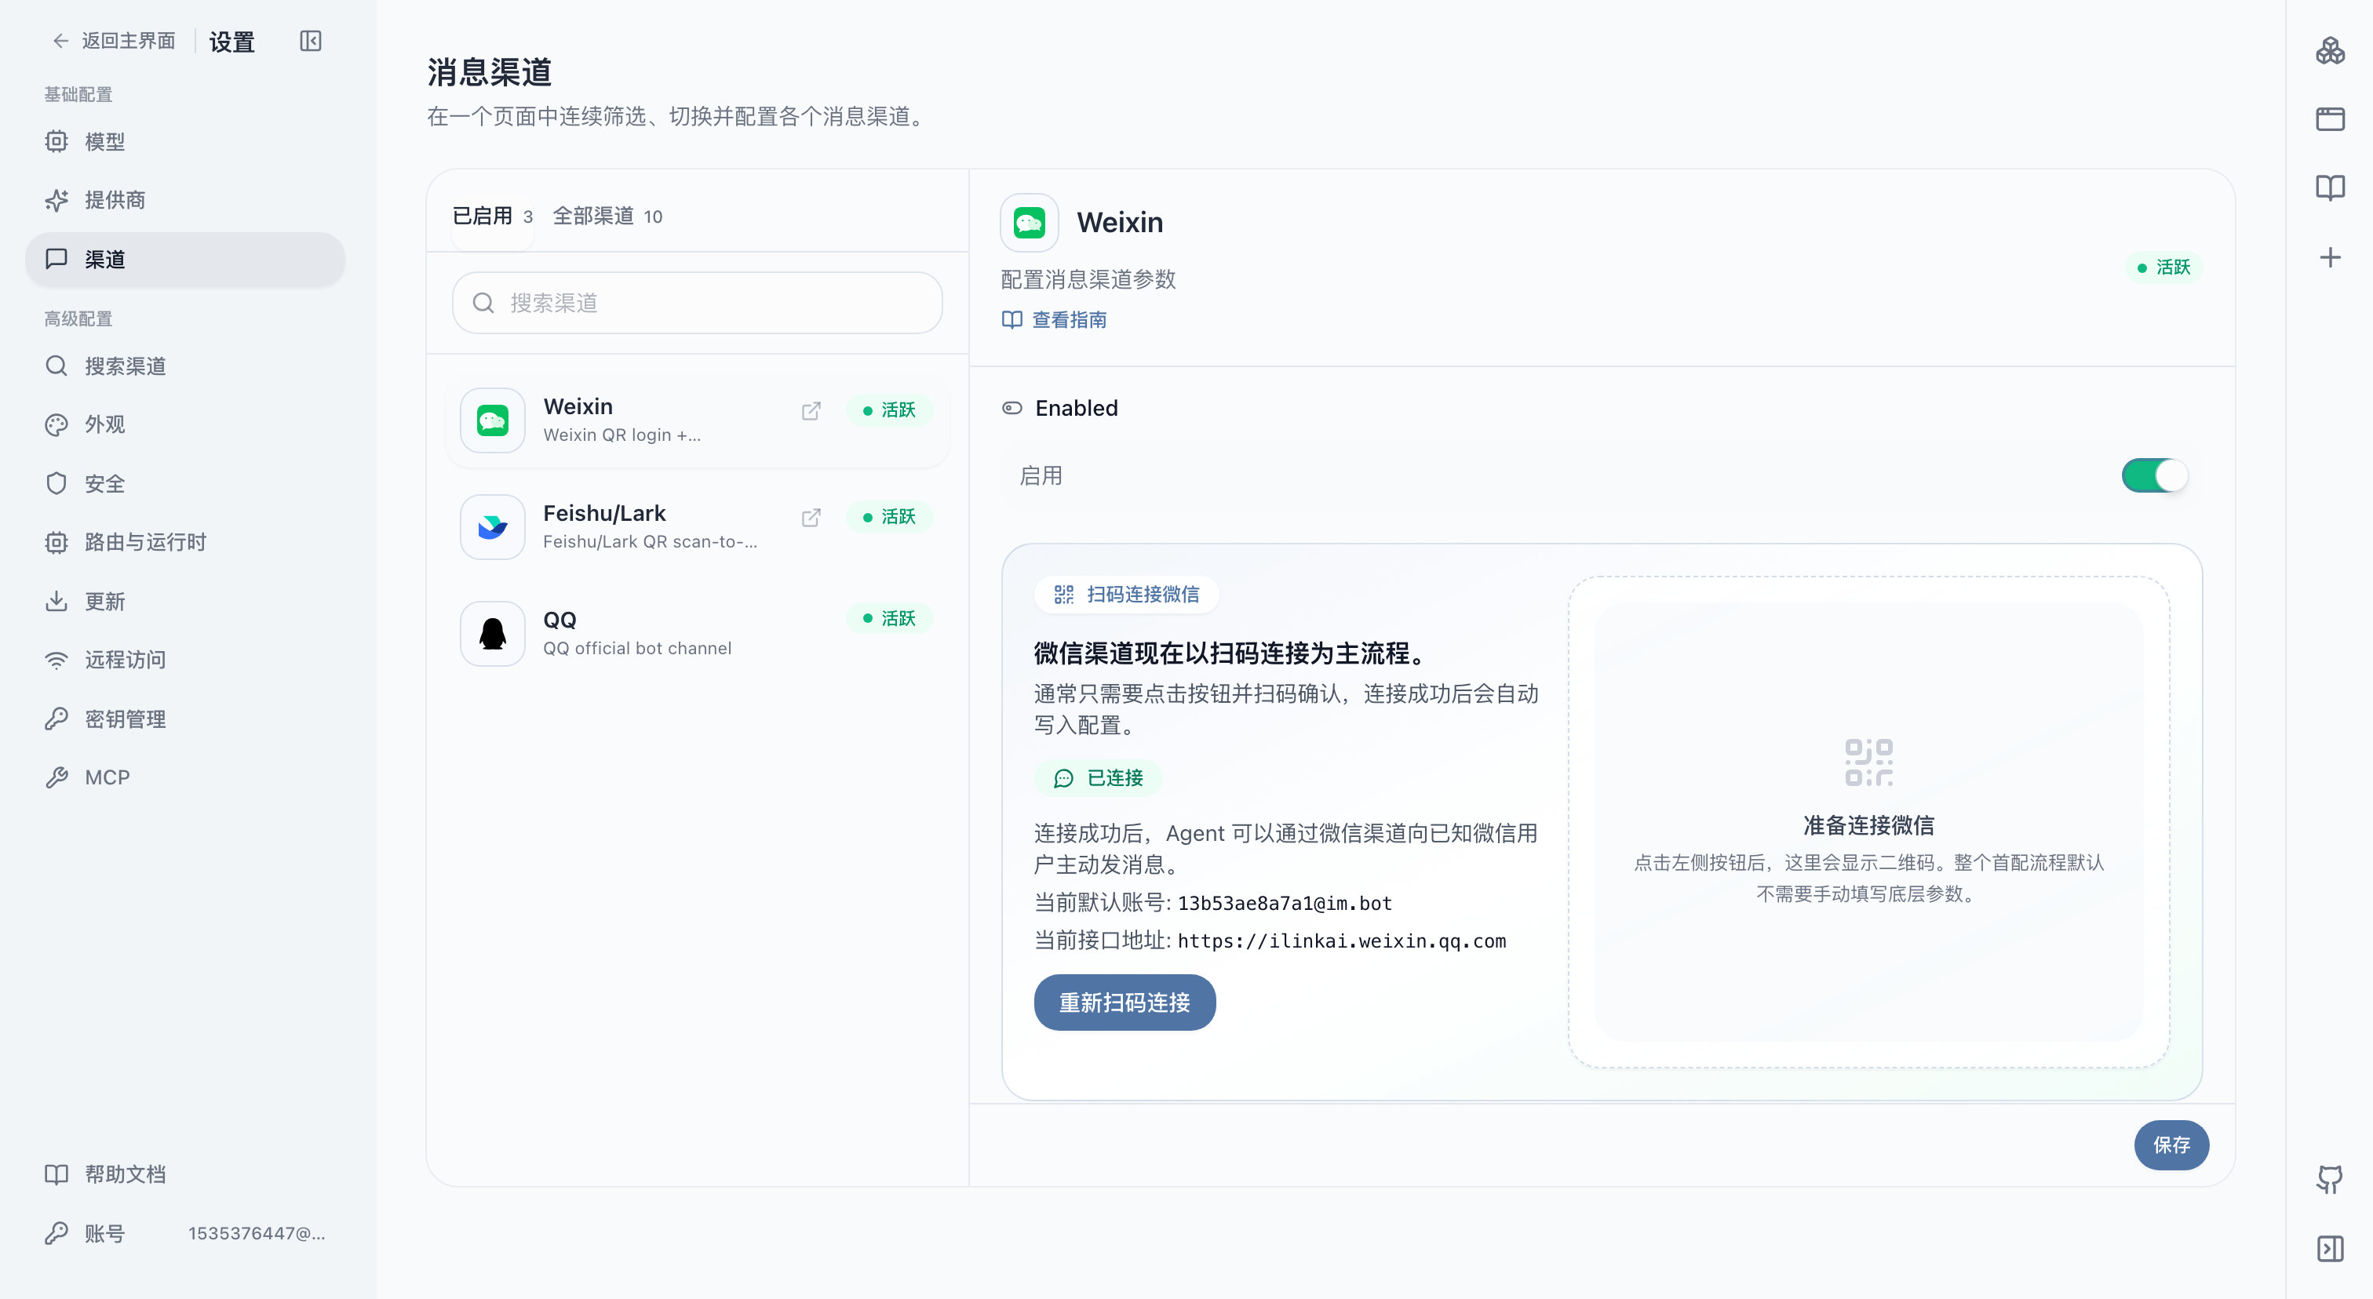Click the Enabled section header icon

click(1012, 409)
